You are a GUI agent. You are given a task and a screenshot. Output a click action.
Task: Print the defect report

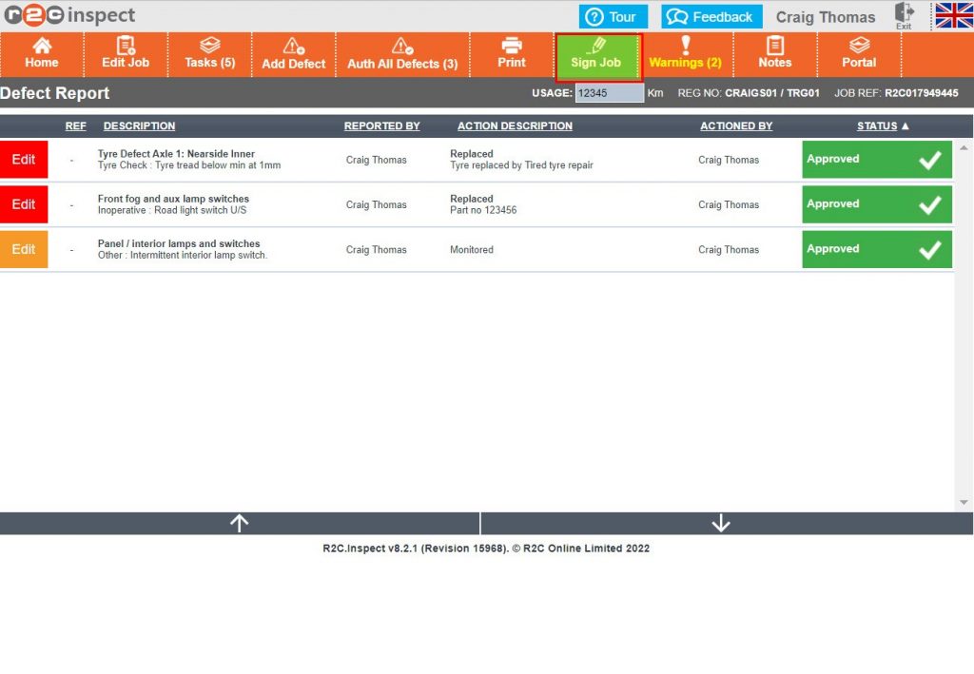pos(512,54)
